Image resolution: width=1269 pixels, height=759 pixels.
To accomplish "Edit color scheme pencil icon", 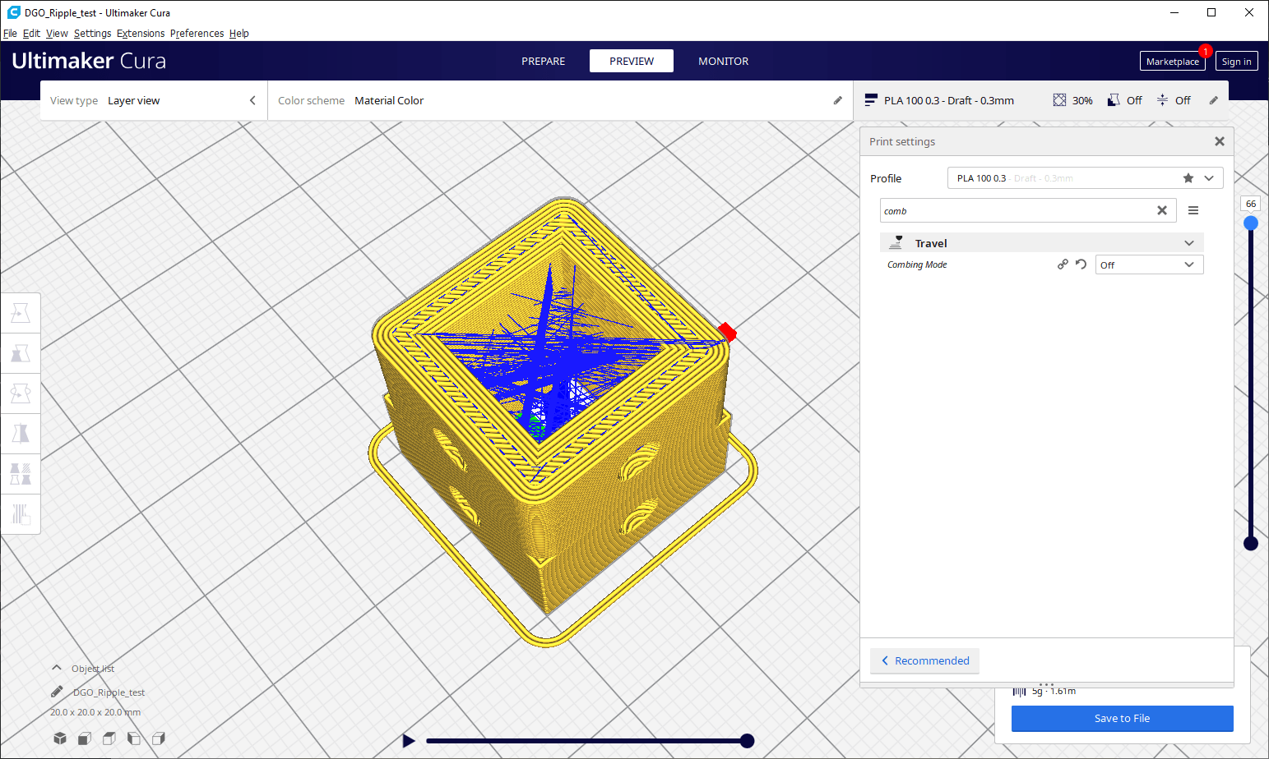I will (x=838, y=100).
